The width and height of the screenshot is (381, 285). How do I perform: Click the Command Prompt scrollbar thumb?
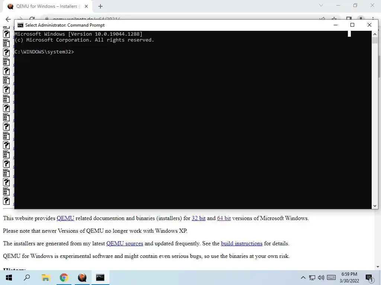[x=375, y=40]
